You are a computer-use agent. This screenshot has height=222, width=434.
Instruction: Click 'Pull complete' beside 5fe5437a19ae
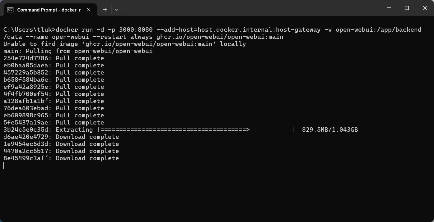tap(80, 122)
